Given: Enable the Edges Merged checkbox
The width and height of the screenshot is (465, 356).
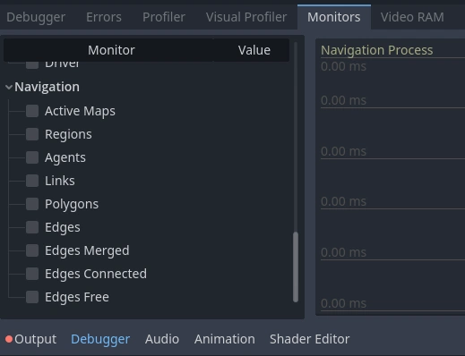Looking at the screenshot, I should [x=32, y=250].
